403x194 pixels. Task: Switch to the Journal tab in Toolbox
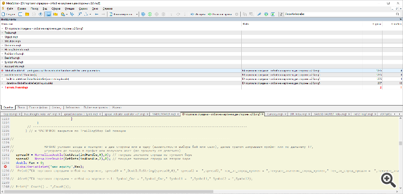(x=116, y=108)
